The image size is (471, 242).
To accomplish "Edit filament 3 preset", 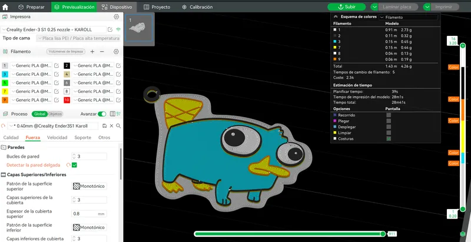I will tap(57, 74).
